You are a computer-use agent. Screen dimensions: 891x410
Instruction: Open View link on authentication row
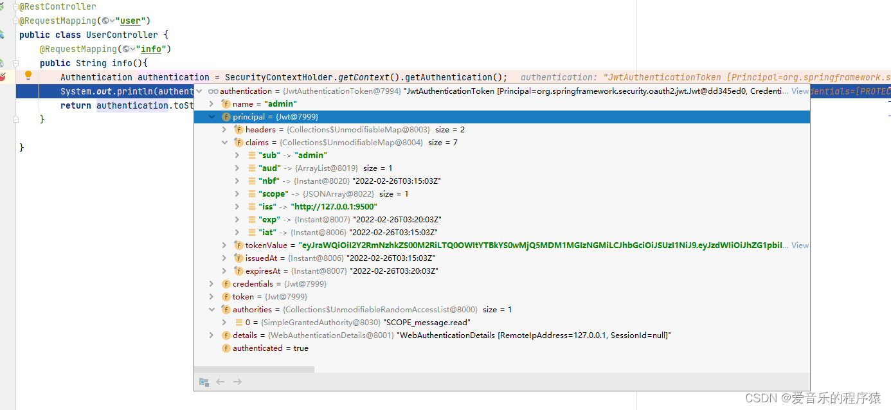click(x=800, y=91)
